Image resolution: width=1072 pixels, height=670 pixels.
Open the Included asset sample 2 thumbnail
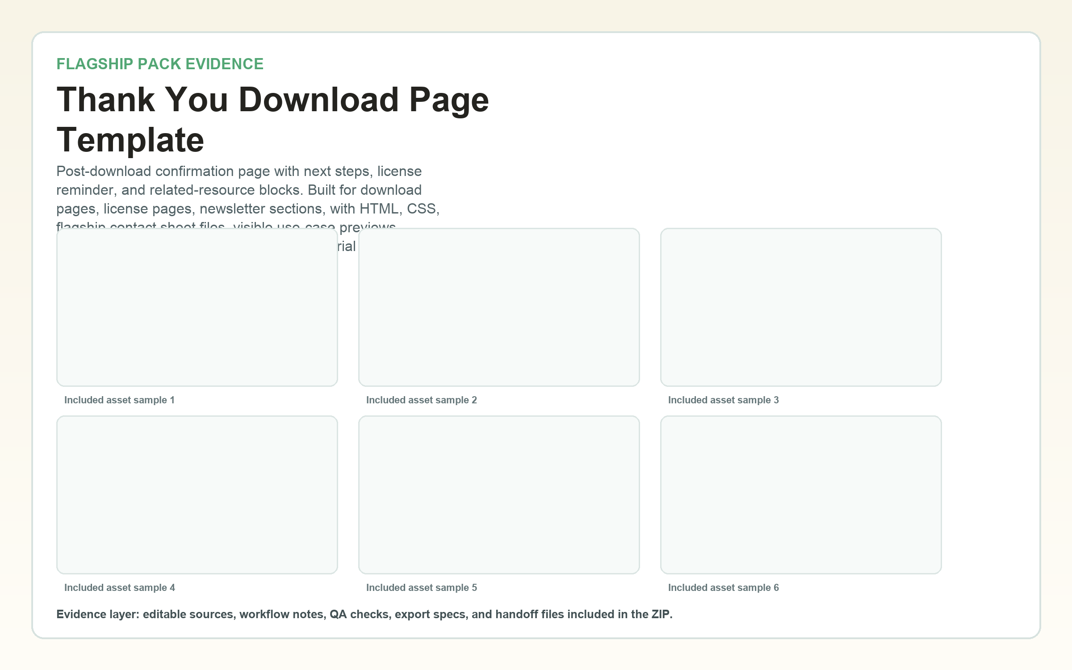tap(499, 307)
